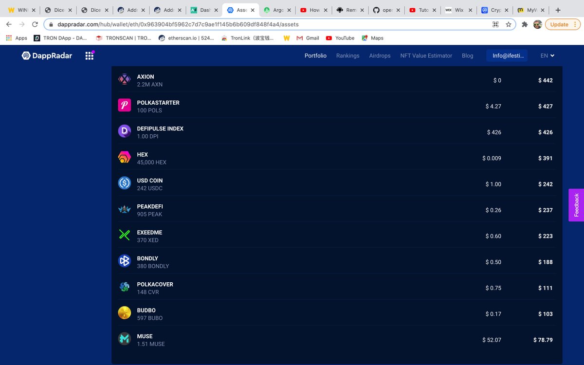Click the $ 52.07 Muse price
584x365 pixels.
[x=492, y=340]
